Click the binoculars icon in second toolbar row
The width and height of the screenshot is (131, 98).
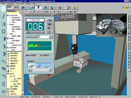46,12
